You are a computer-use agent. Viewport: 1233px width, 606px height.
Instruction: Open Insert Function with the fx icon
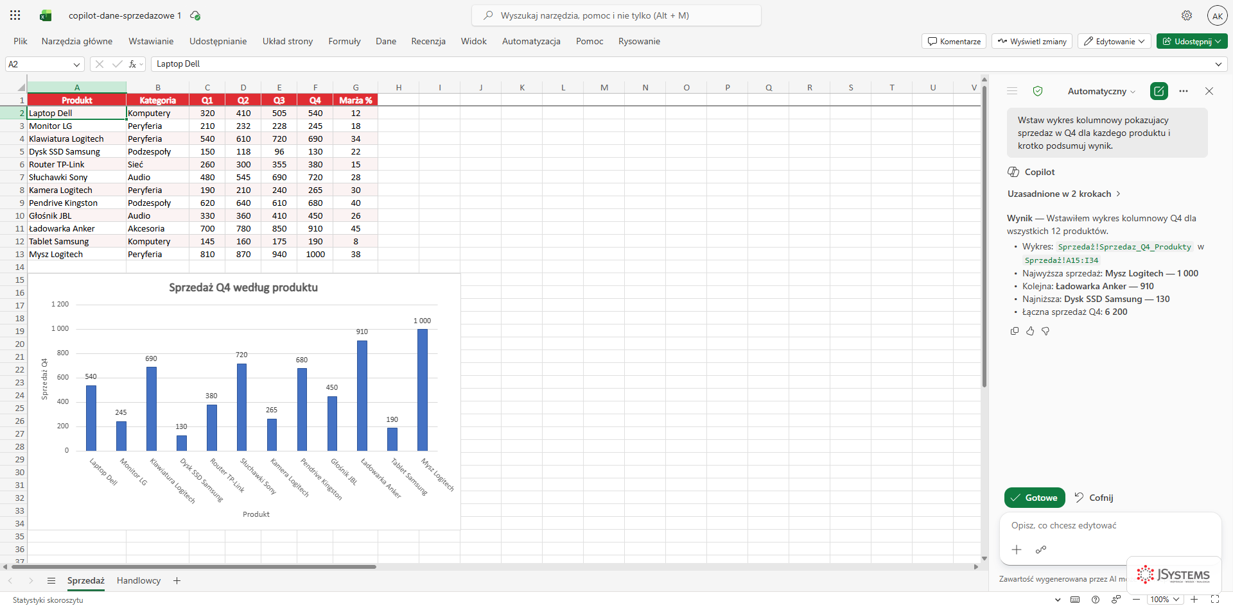pyautogui.click(x=133, y=64)
